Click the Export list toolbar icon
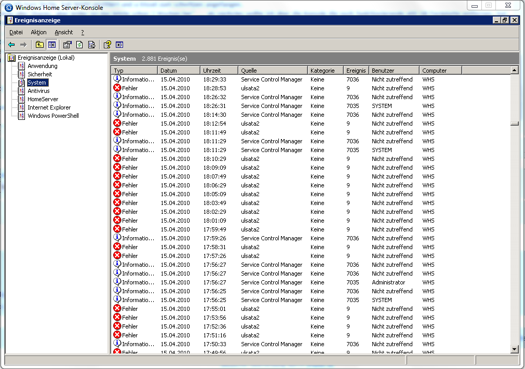This screenshot has width=525, height=369. 91,45
